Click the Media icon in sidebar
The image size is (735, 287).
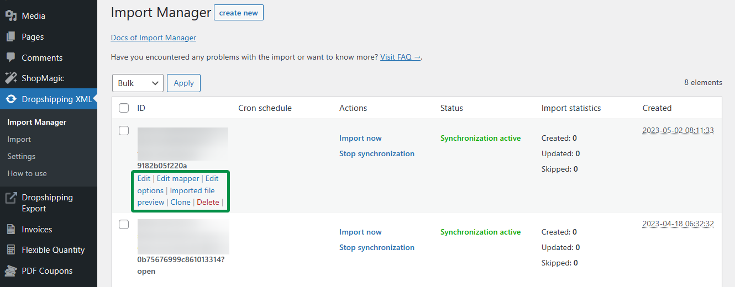tap(11, 16)
